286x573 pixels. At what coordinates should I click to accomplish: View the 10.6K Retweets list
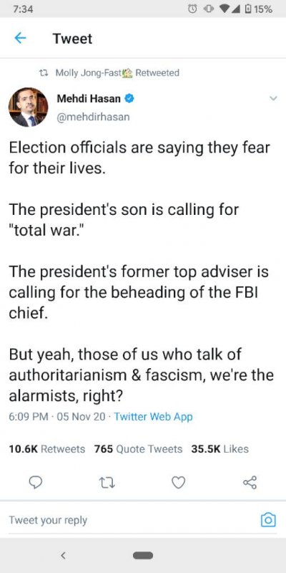point(47,448)
